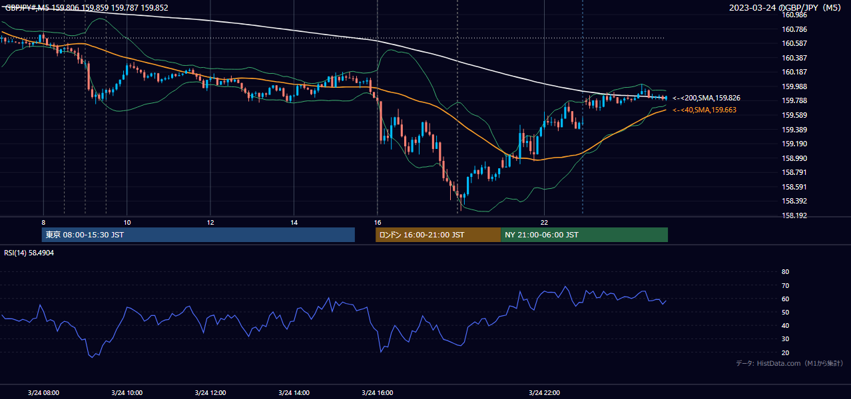Click the GBPJPY#,M5 symbol header text
This screenshot has width=851, height=399.
click(x=87, y=8)
